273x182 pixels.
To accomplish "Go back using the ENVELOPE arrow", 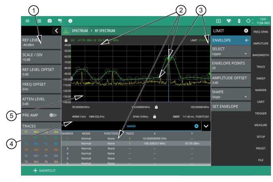I will point(246,40).
